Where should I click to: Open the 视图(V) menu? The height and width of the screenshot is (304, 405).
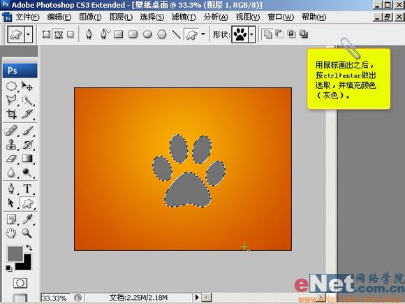click(248, 17)
